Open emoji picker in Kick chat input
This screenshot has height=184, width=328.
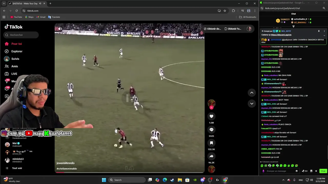point(297,171)
